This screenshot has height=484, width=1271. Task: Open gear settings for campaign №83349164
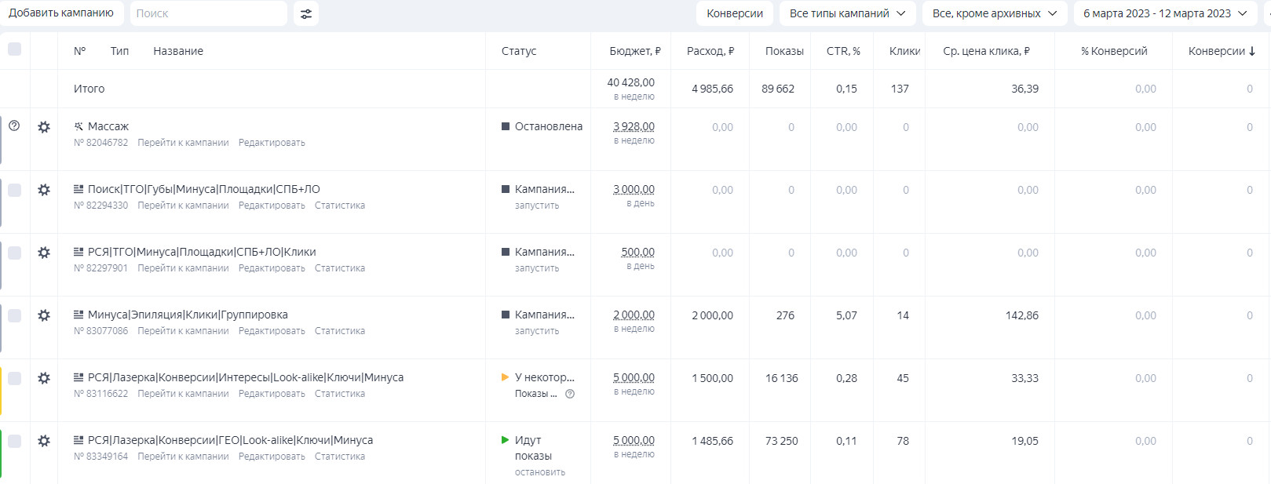pos(44,441)
